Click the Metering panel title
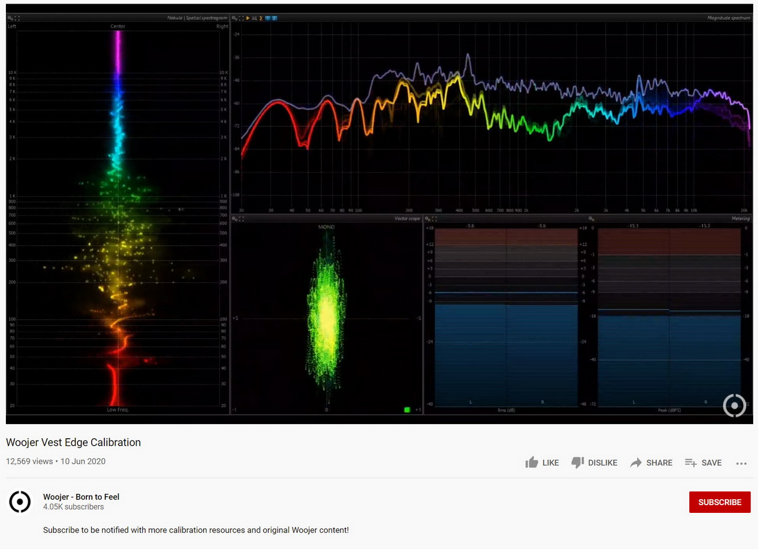The width and height of the screenshot is (758, 549). point(741,219)
